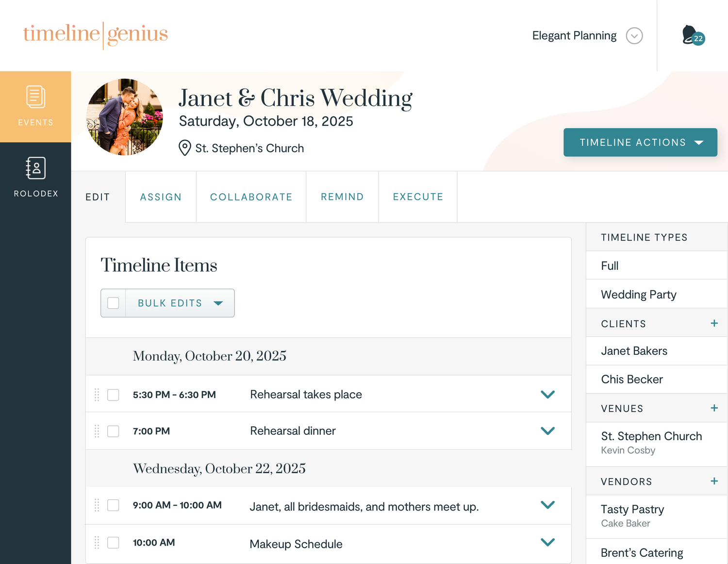This screenshot has height=564, width=728.
Task: Add a new client using the plus icon
Action: tap(714, 323)
